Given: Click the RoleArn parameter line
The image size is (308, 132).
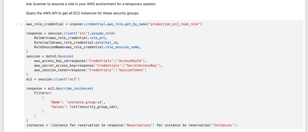Looking at the screenshot, I should point(70,38).
